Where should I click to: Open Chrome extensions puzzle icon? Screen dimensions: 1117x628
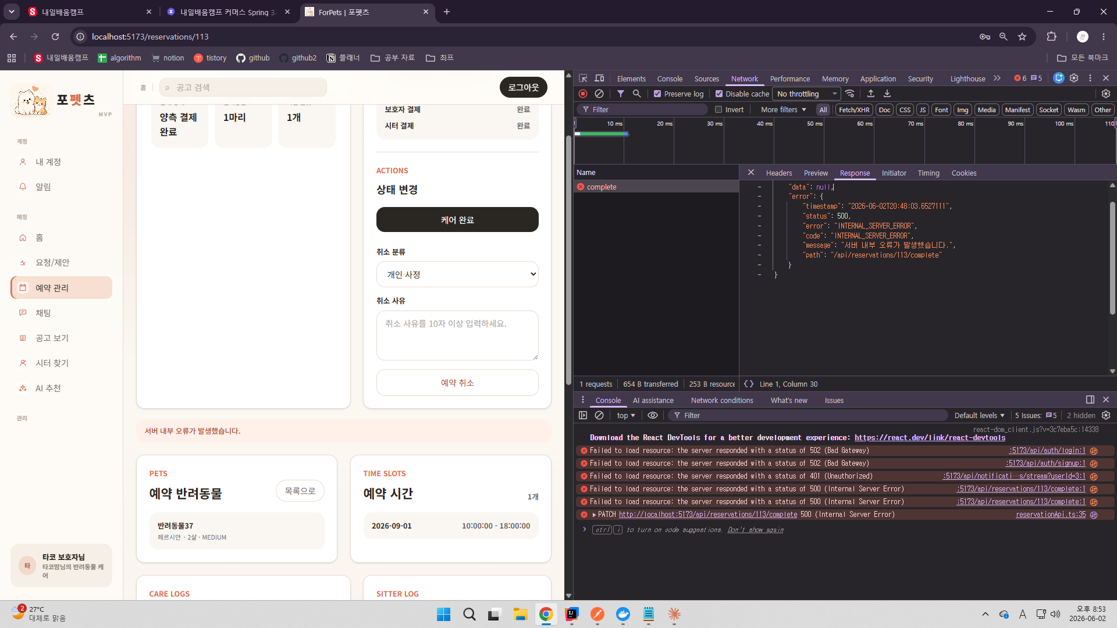pyautogui.click(x=1051, y=37)
